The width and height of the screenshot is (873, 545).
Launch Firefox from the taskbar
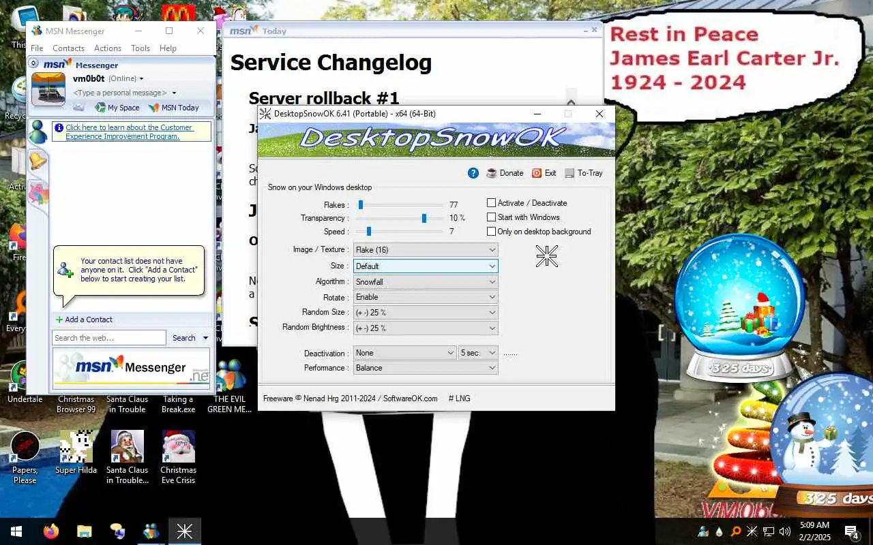coord(50,531)
